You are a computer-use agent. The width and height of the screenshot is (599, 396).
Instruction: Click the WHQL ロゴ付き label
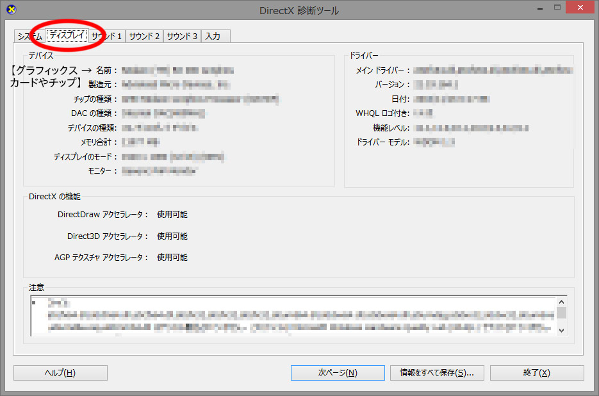[382, 113]
